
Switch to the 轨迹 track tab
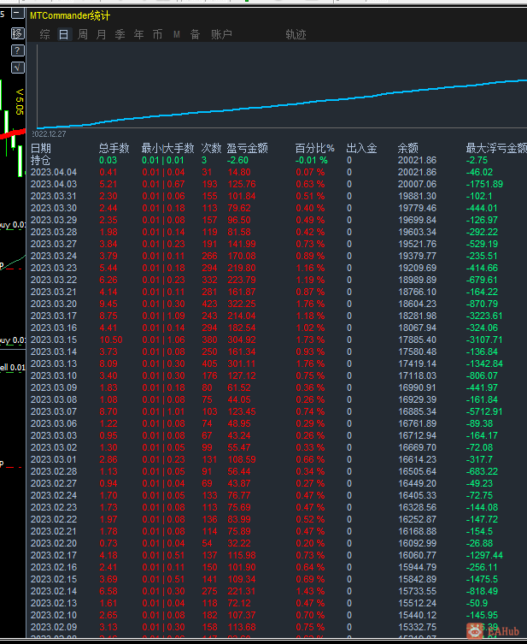296,34
